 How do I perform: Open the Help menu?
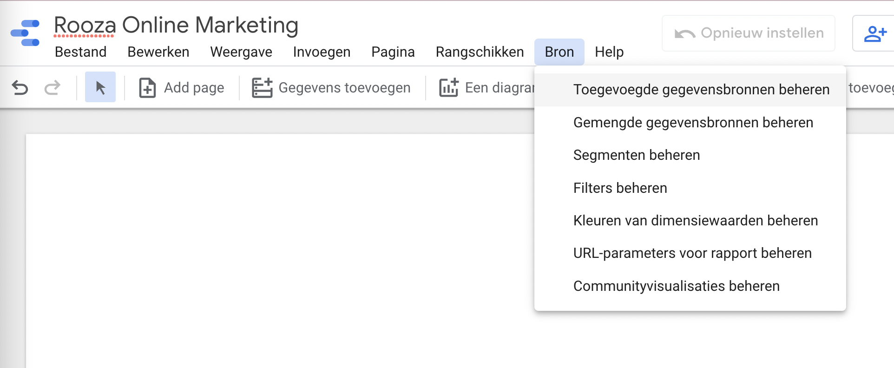(x=609, y=52)
